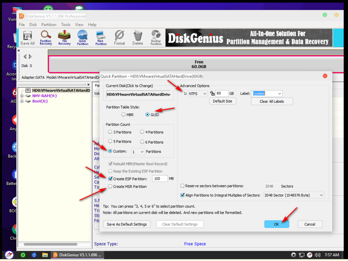Toggle Align Partitions to Integral Multiples checkbox
Viewport: 348px width, 261px height.
tap(182, 195)
